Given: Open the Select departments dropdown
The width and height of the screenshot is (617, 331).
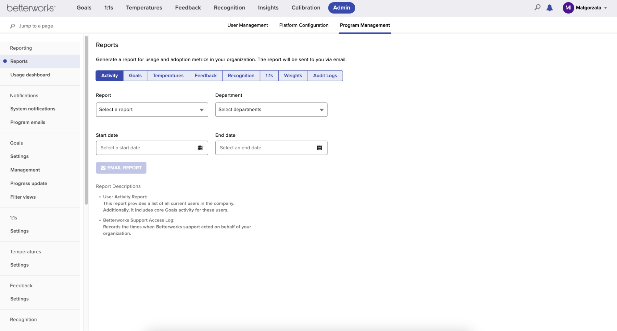Looking at the screenshot, I should coord(271,110).
